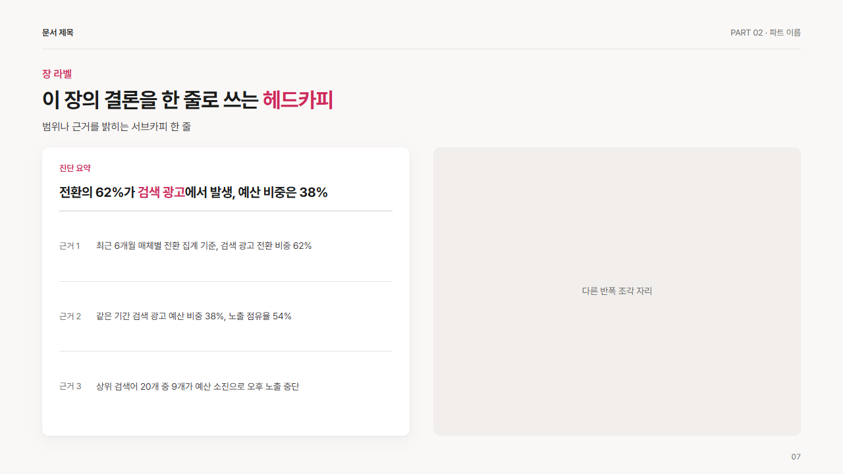Image resolution: width=843 pixels, height=474 pixels.
Task: Click page number '07'
Action: coord(796,457)
